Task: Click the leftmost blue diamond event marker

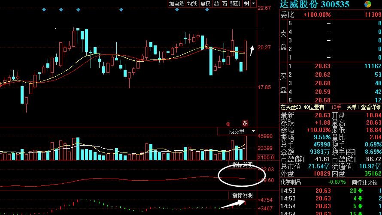Action: pyautogui.click(x=44, y=10)
